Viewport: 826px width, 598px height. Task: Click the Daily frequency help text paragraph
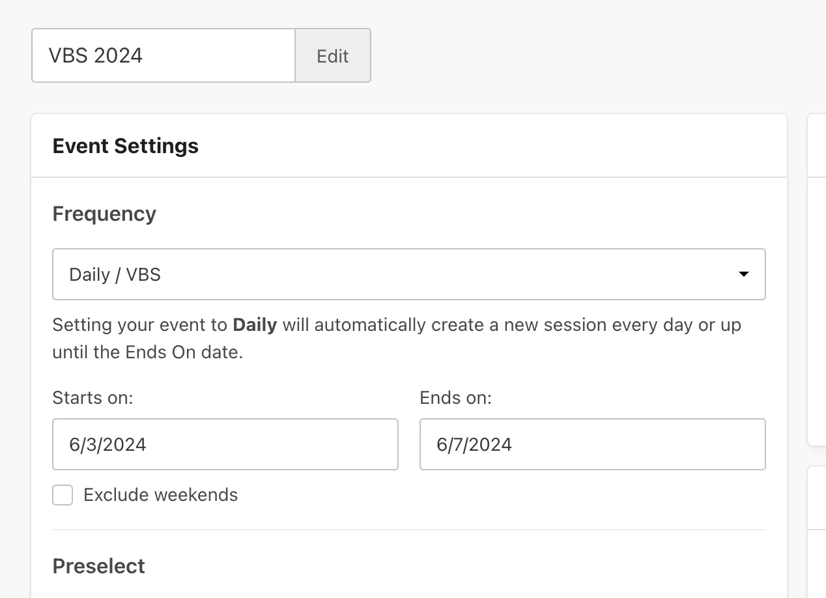tap(396, 339)
